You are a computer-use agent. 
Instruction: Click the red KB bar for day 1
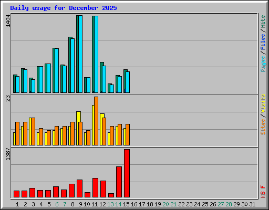[x=17, y=194]
